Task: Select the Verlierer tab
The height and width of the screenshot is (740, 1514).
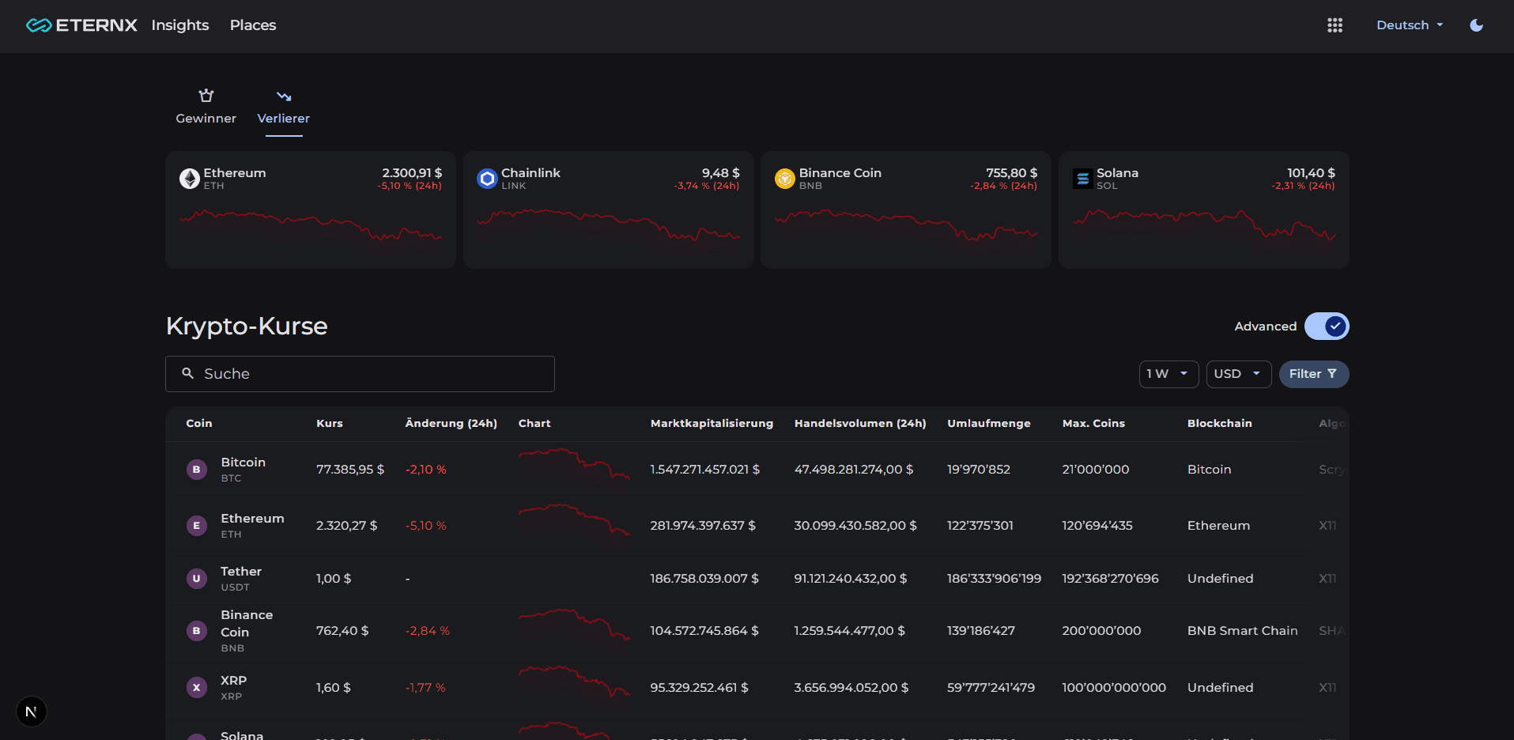Action: tap(283, 108)
